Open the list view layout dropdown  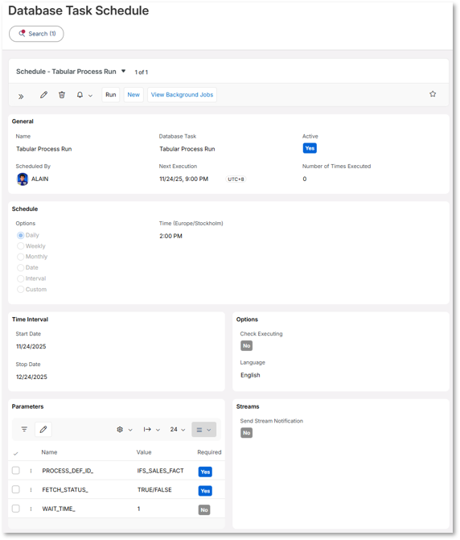click(x=203, y=430)
